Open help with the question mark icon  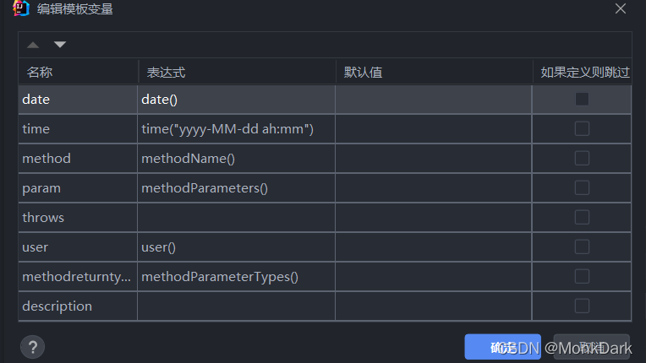(x=32, y=347)
